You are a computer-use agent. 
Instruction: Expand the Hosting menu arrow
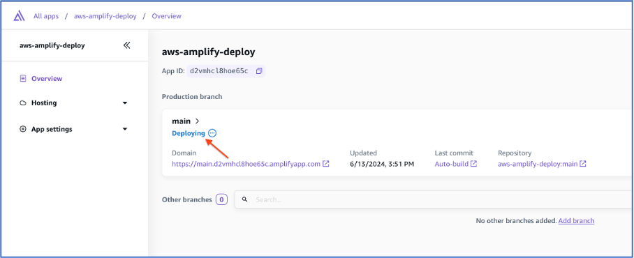click(125, 103)
